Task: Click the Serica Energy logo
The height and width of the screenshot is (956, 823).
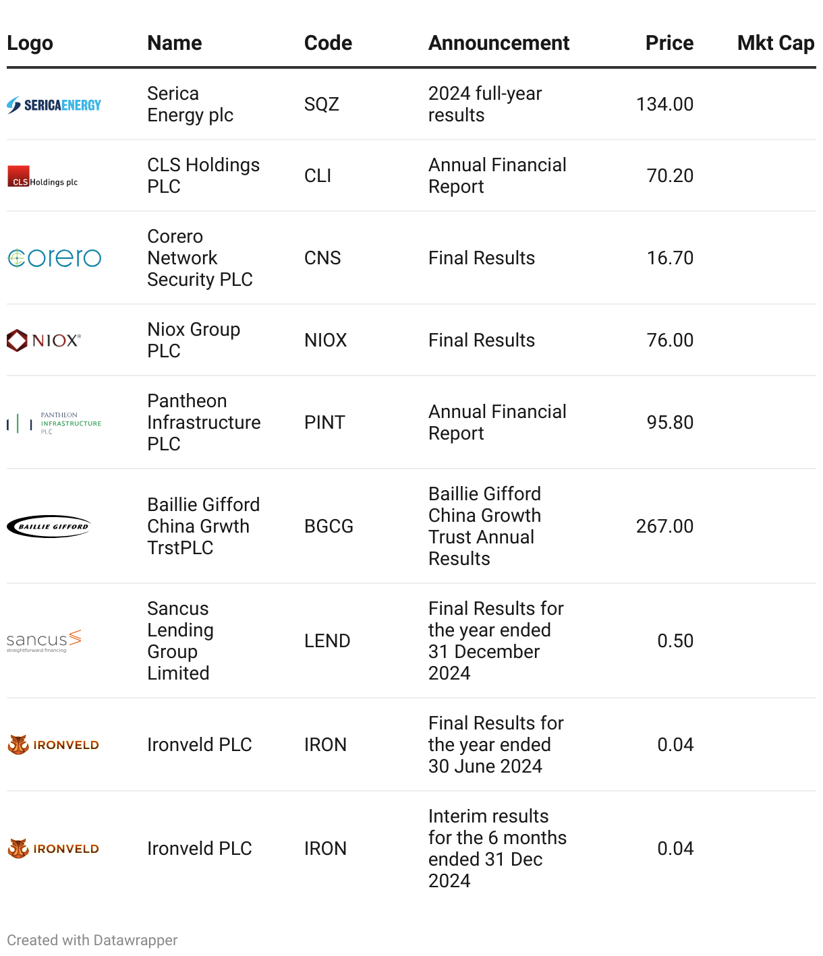Action: click(x=54, y=104)
